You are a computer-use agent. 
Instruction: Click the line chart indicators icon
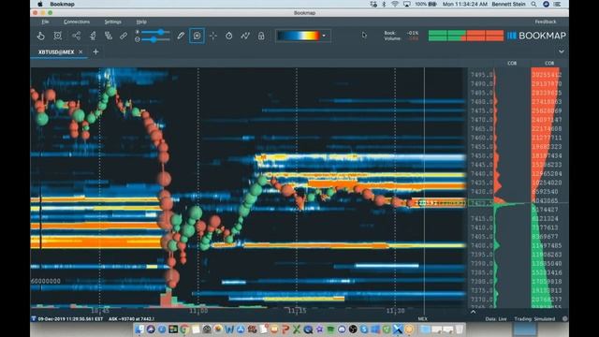245,36
